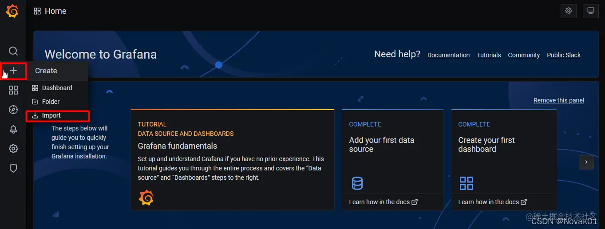Open data source Learn how in the docs
This screenshot has height=229, width=605.
[x=383, y=202]
